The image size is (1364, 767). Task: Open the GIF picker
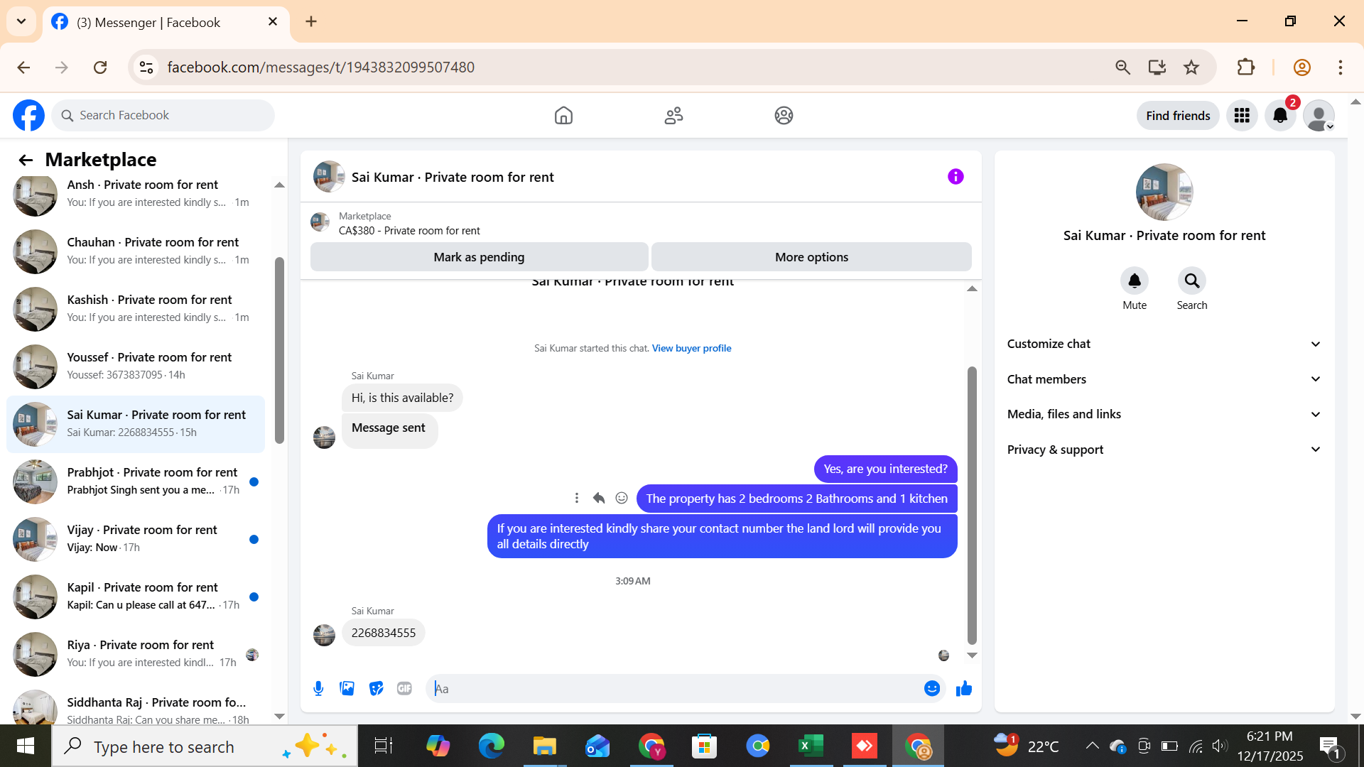404,688
